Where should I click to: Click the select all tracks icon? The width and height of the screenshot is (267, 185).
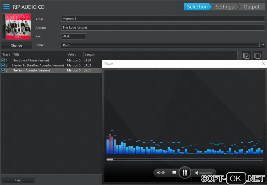[x=246, y=56]
